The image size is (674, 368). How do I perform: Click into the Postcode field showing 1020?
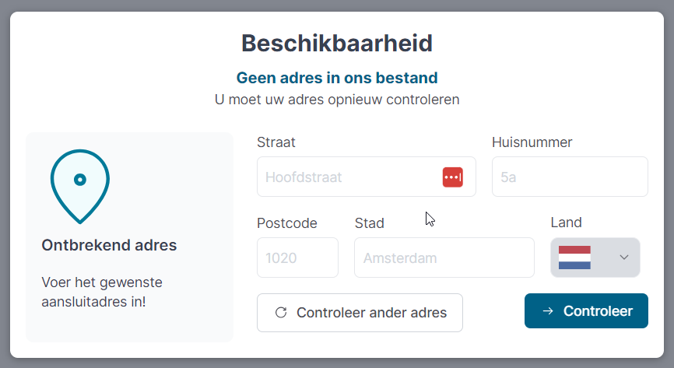pyautogui.click(x=297, y=258)
